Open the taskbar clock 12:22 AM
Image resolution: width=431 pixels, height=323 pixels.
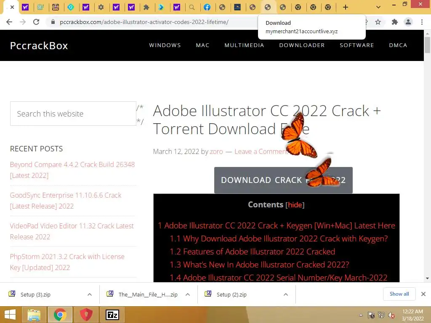[412, 315]
